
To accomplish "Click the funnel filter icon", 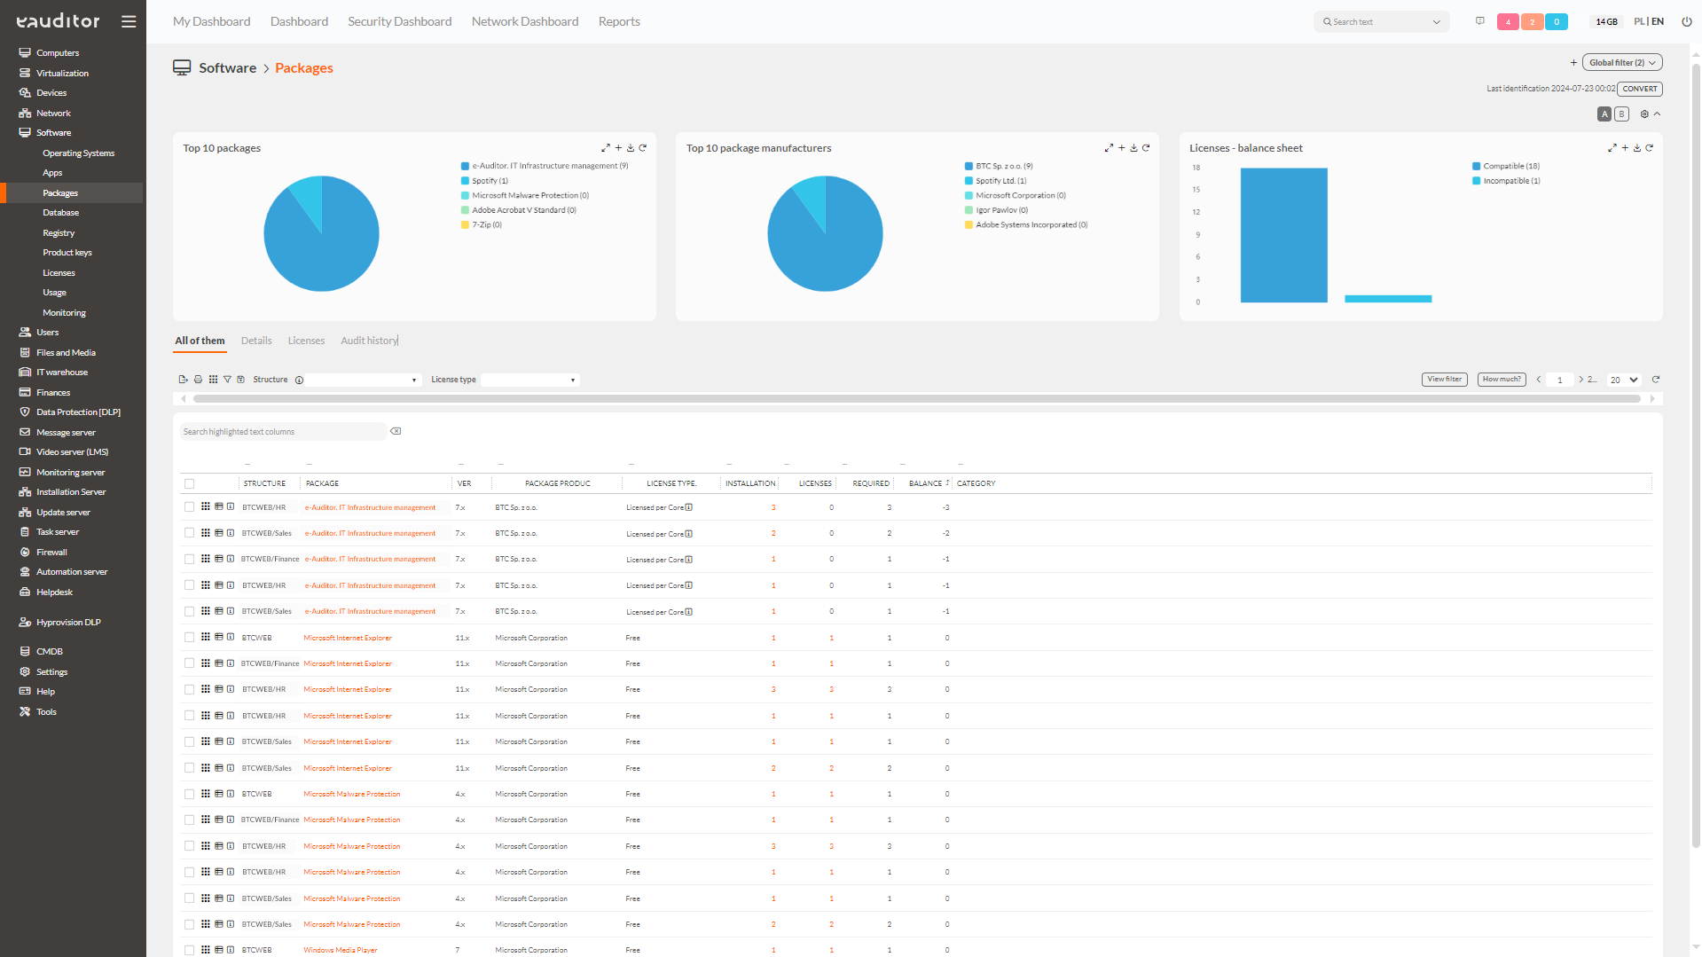I will point(227,380).
